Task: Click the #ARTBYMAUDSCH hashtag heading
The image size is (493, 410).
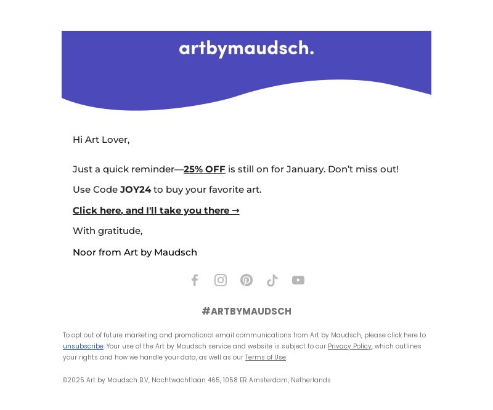Action: tap(246, 312)
